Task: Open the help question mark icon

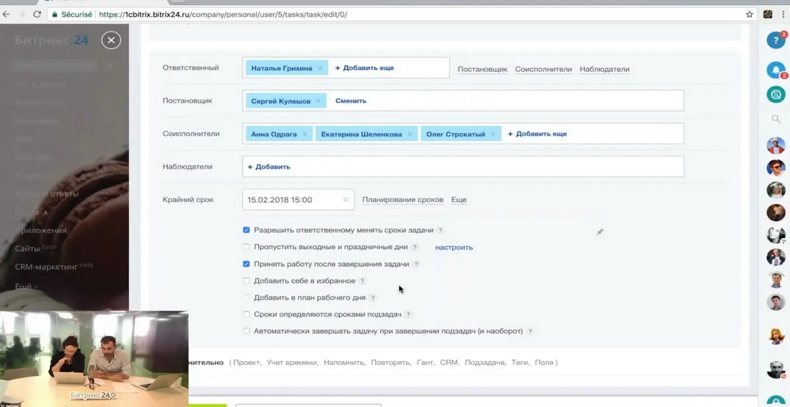Action: (775, 40)
